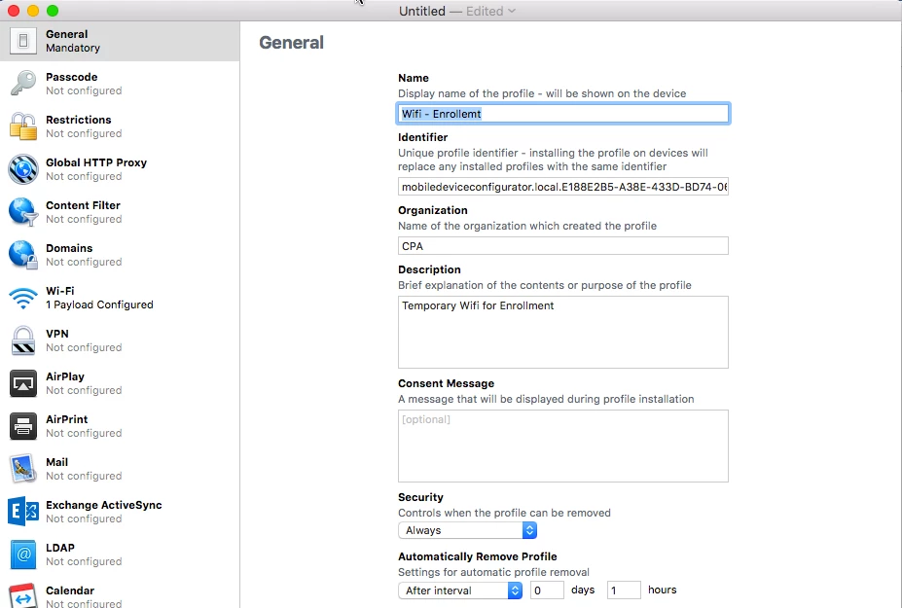Click the hours interval field
This screenshot has height=608, width=902.
click(624, 590)
